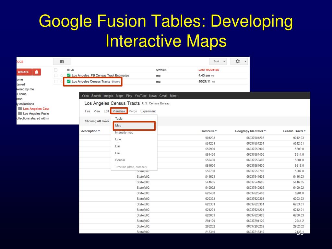This screenshot has height=249, width=332.
Task: Click the Images link in the Google bar
Action: [108, 96]
